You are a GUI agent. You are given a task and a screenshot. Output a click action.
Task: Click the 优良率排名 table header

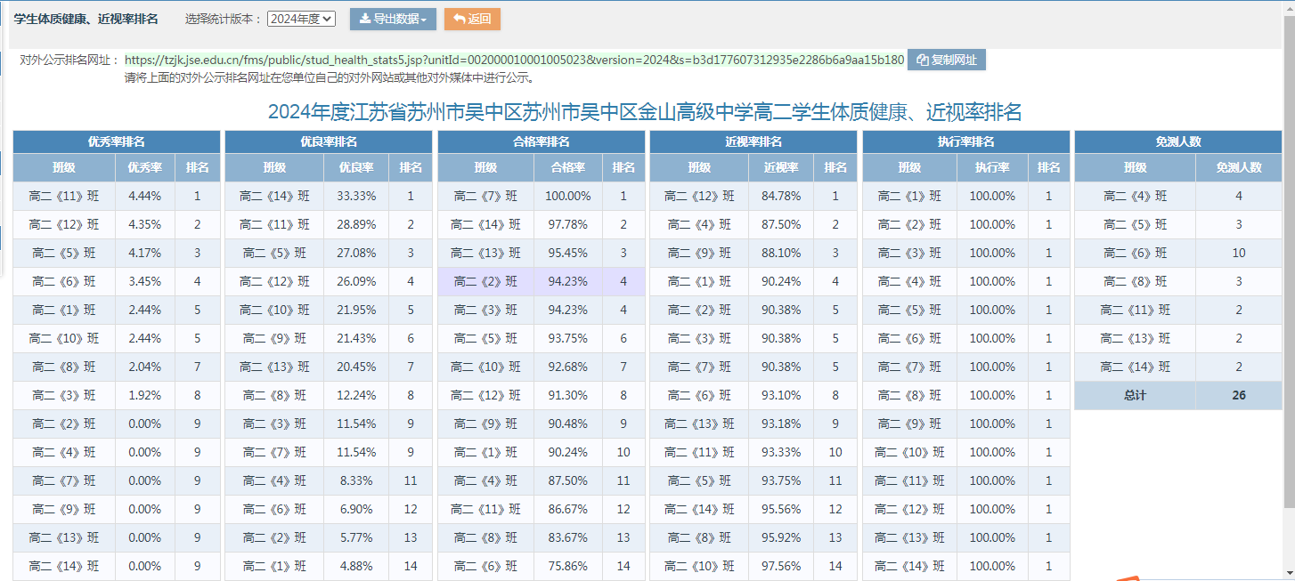point(329,141)
